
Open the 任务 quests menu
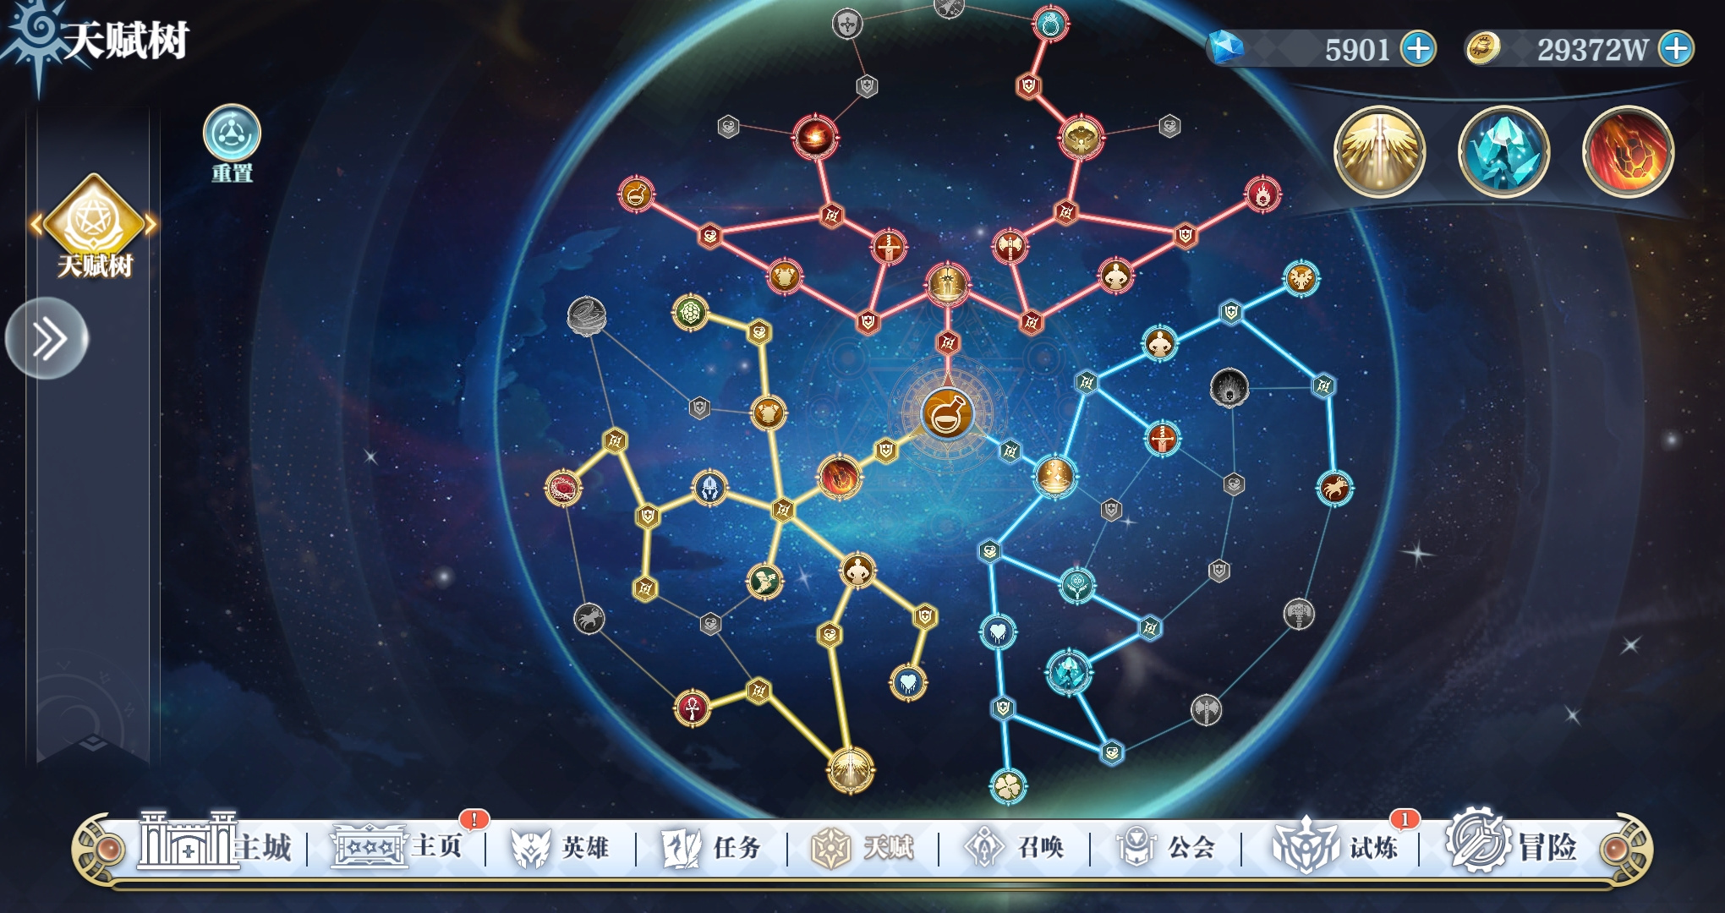[x=712, y=846]
